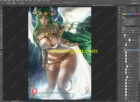Click the Add layer mask icon

[x=129, y=101]
